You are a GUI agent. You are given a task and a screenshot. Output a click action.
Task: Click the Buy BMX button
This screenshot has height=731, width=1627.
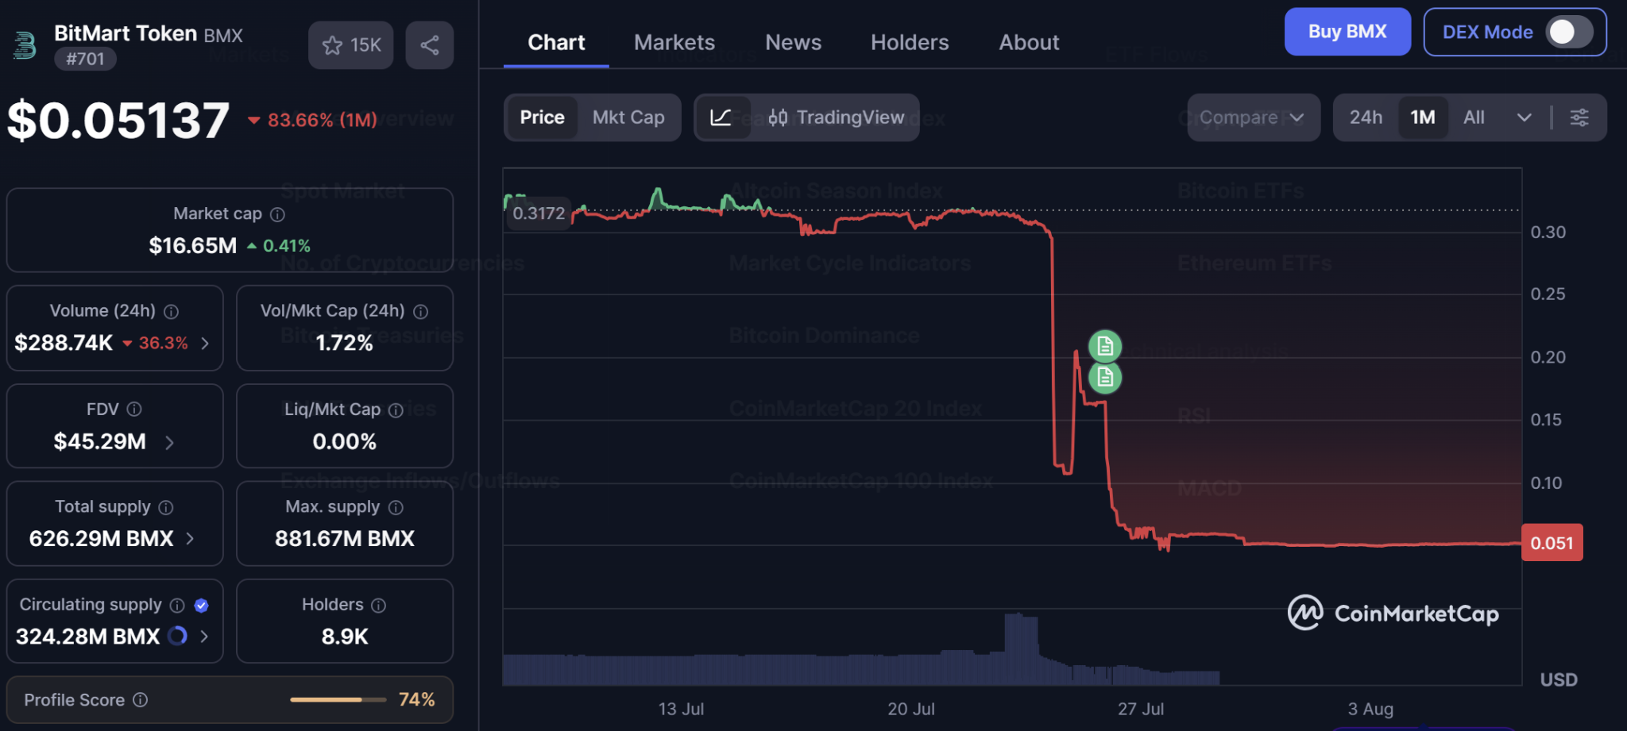pyautogui.click(x=1347, y=32)
